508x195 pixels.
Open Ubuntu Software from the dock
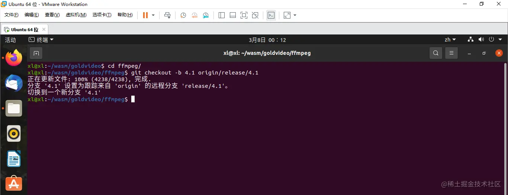[x=14, y=184]
